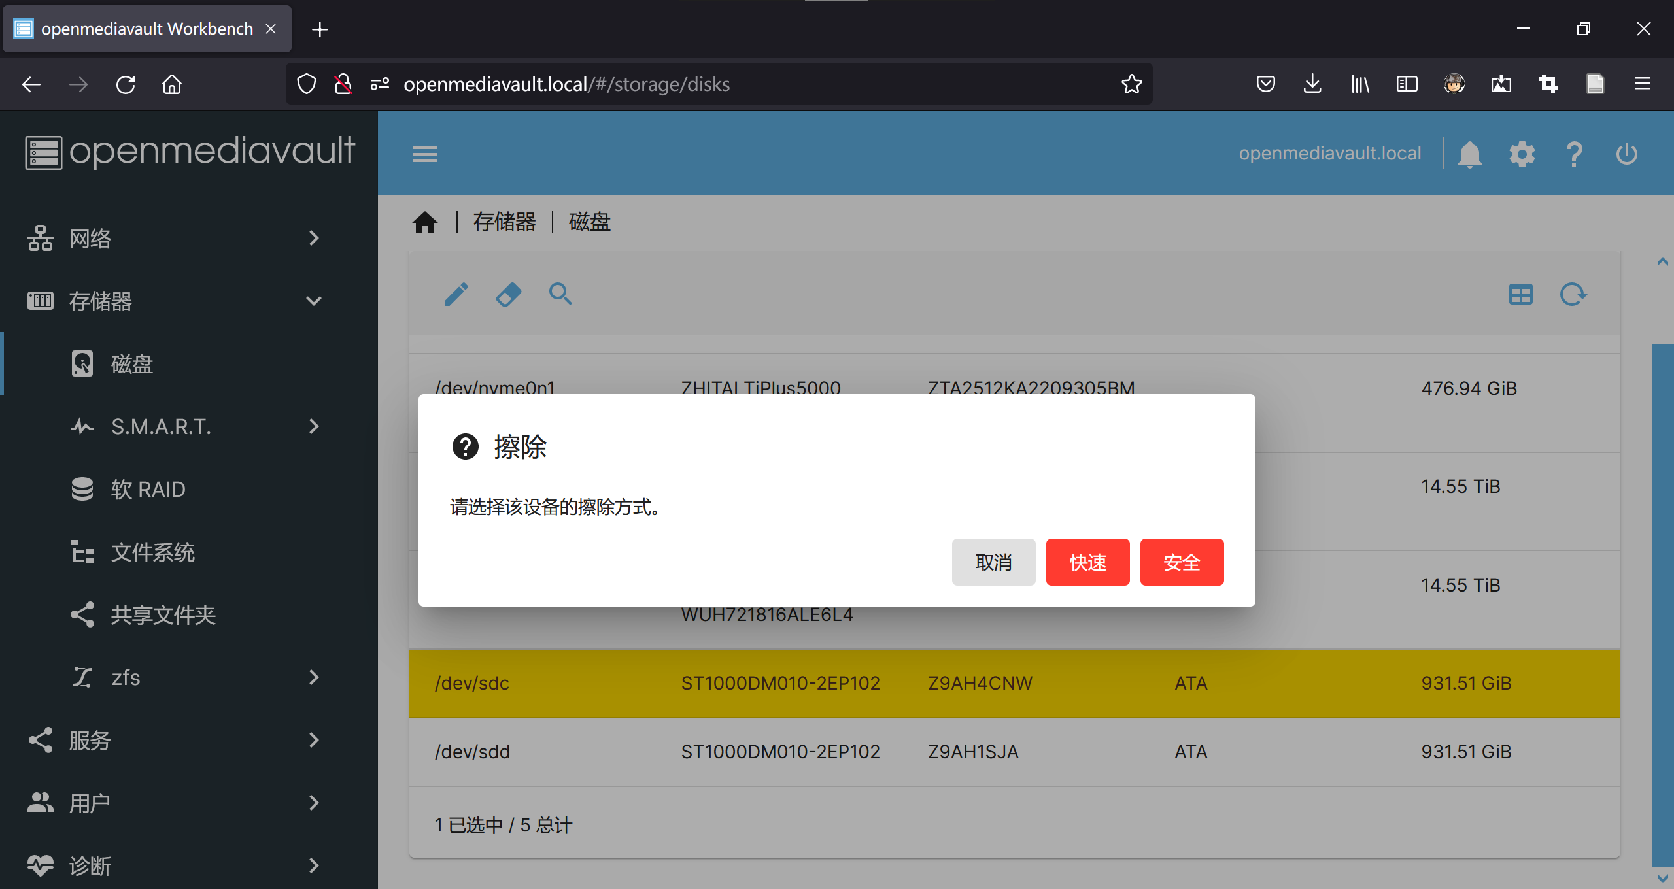Open notifications bell icon
This screenshot has width=1674, height=889.
pos(1469,154)
